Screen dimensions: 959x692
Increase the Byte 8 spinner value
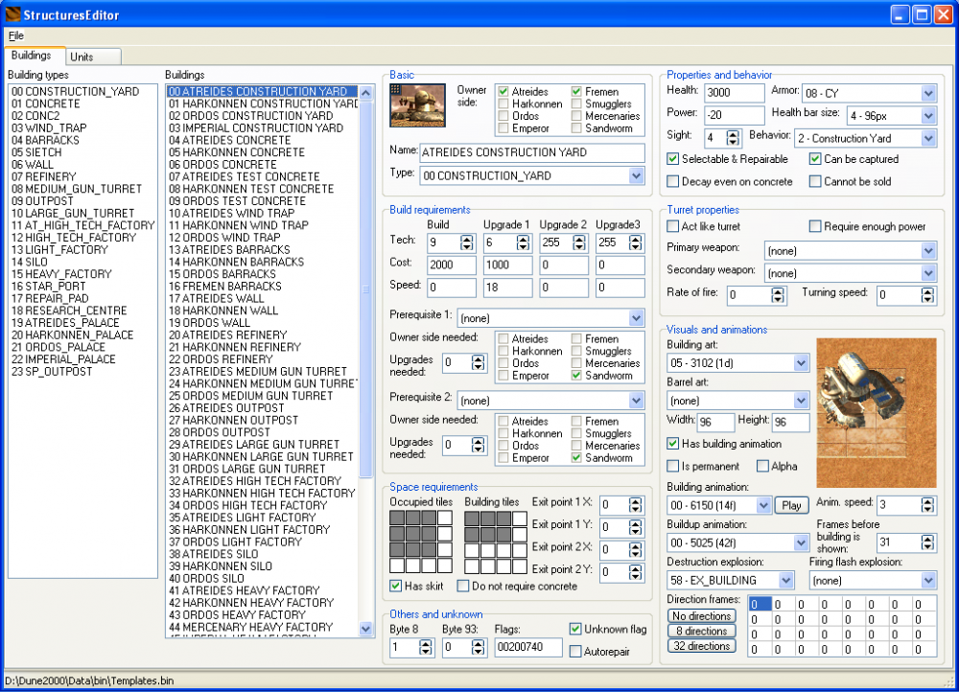coord(427,644)
